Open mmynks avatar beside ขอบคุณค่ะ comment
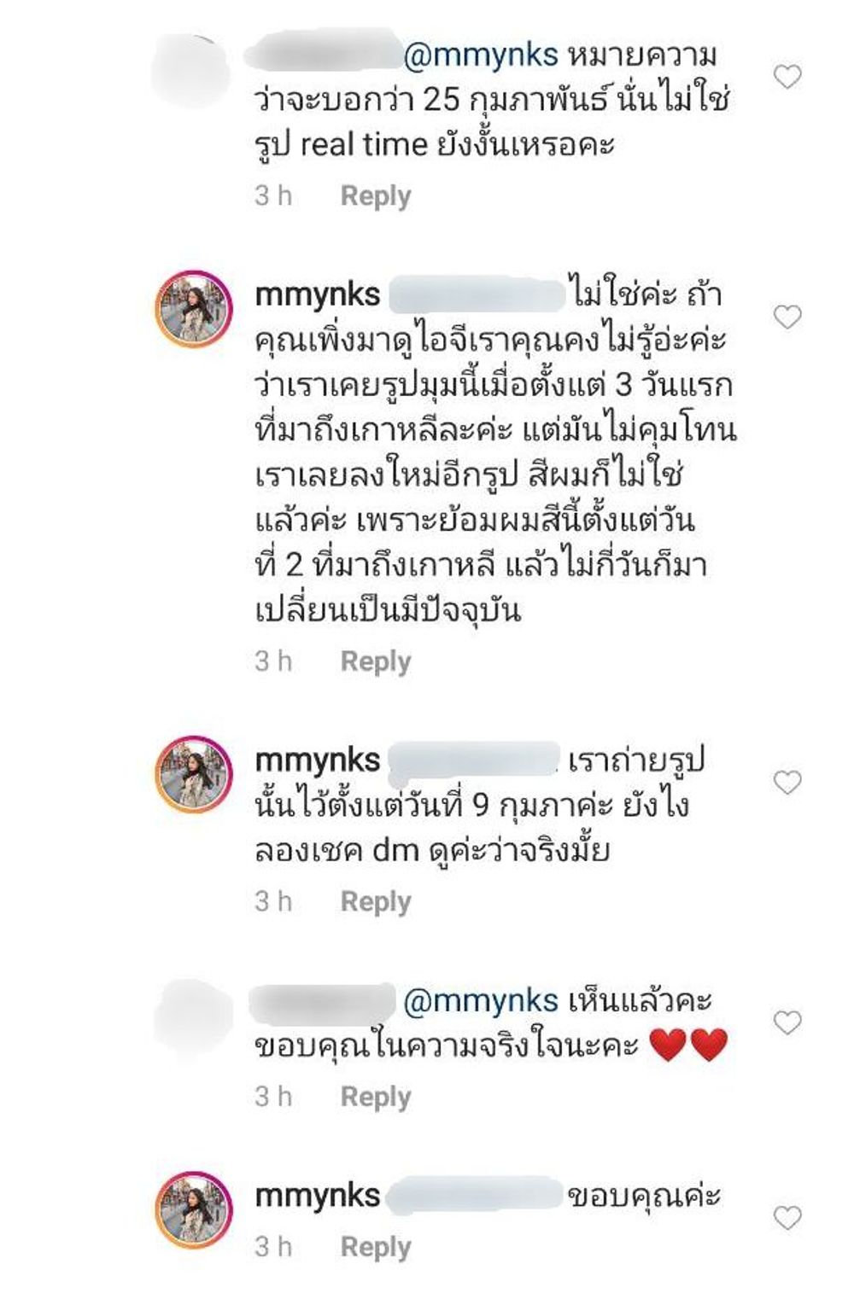 (194, 1209)
